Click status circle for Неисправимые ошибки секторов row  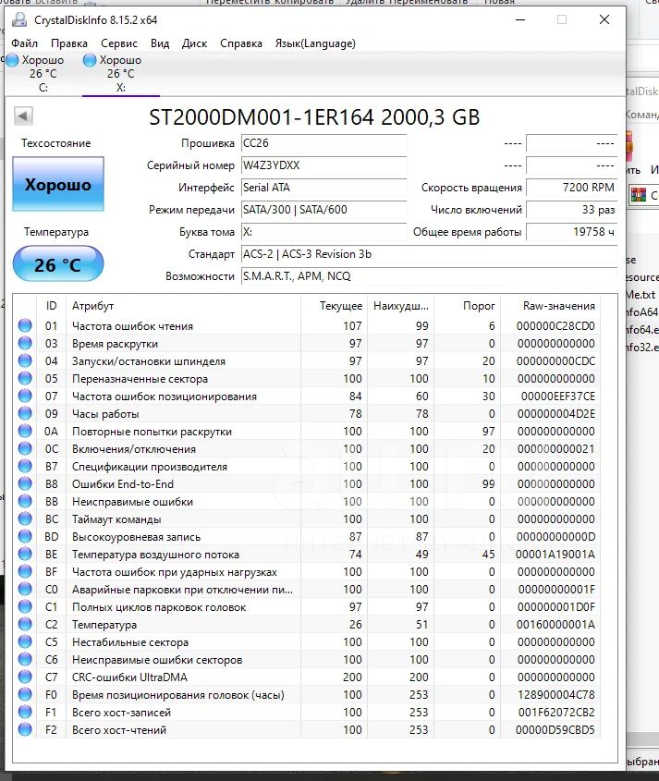(x=25, y=660)
